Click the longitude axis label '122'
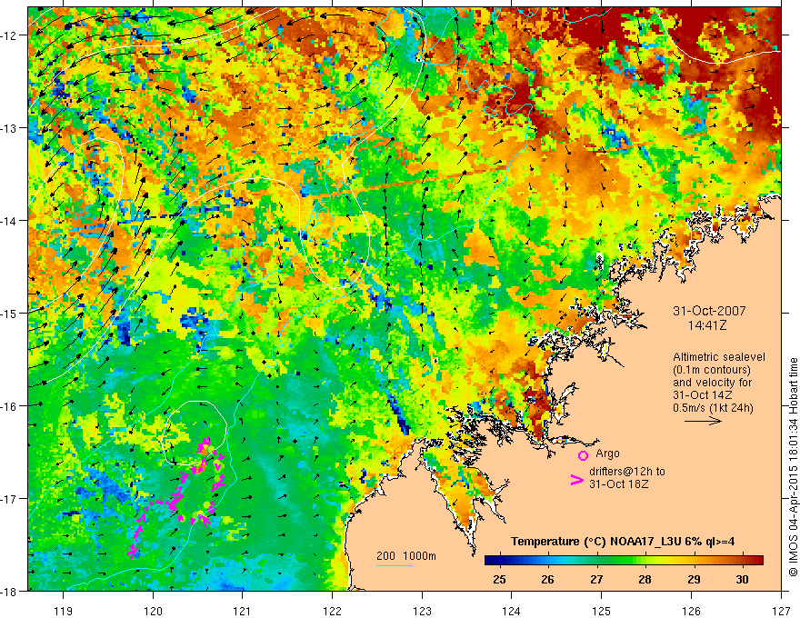The width and height of the screenshot is (800, 618). 332,611
